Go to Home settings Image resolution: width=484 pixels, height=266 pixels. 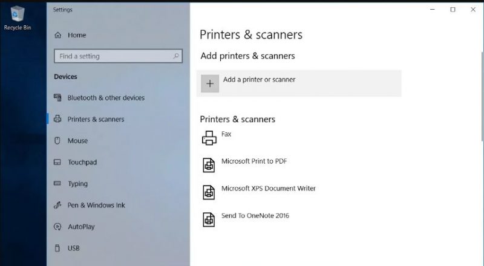click(77, 35)
